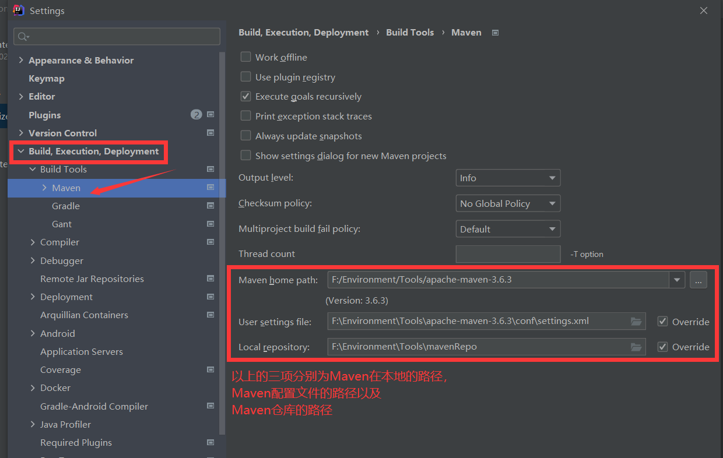
Task: Expand the Docker node
Action: point(33,387)
